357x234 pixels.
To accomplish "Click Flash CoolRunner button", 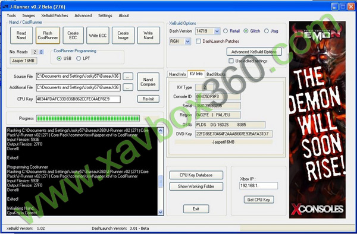I will [x=48, y=36].
